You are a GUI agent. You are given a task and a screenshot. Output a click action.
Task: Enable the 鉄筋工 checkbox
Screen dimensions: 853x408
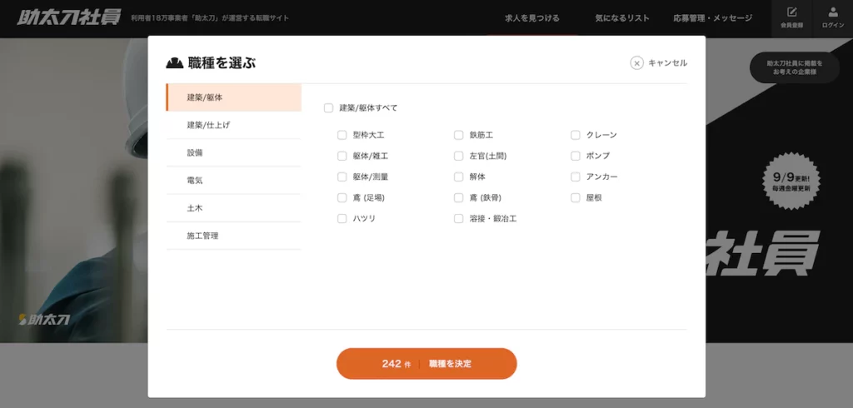pyautogui.click(x=459, y=135)
